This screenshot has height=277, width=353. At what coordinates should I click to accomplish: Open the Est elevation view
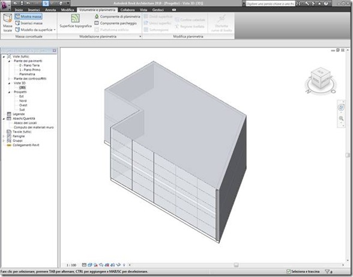click(x=22, y=96)
